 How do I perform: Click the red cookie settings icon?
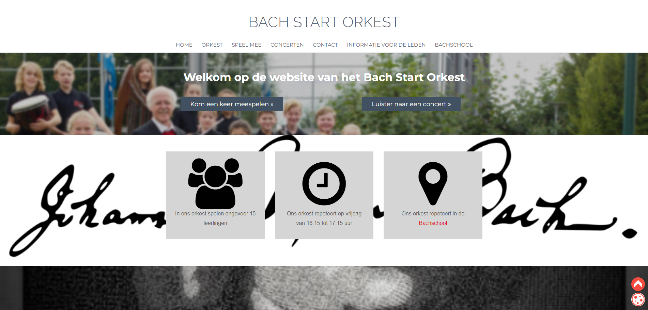click(638, 299)
